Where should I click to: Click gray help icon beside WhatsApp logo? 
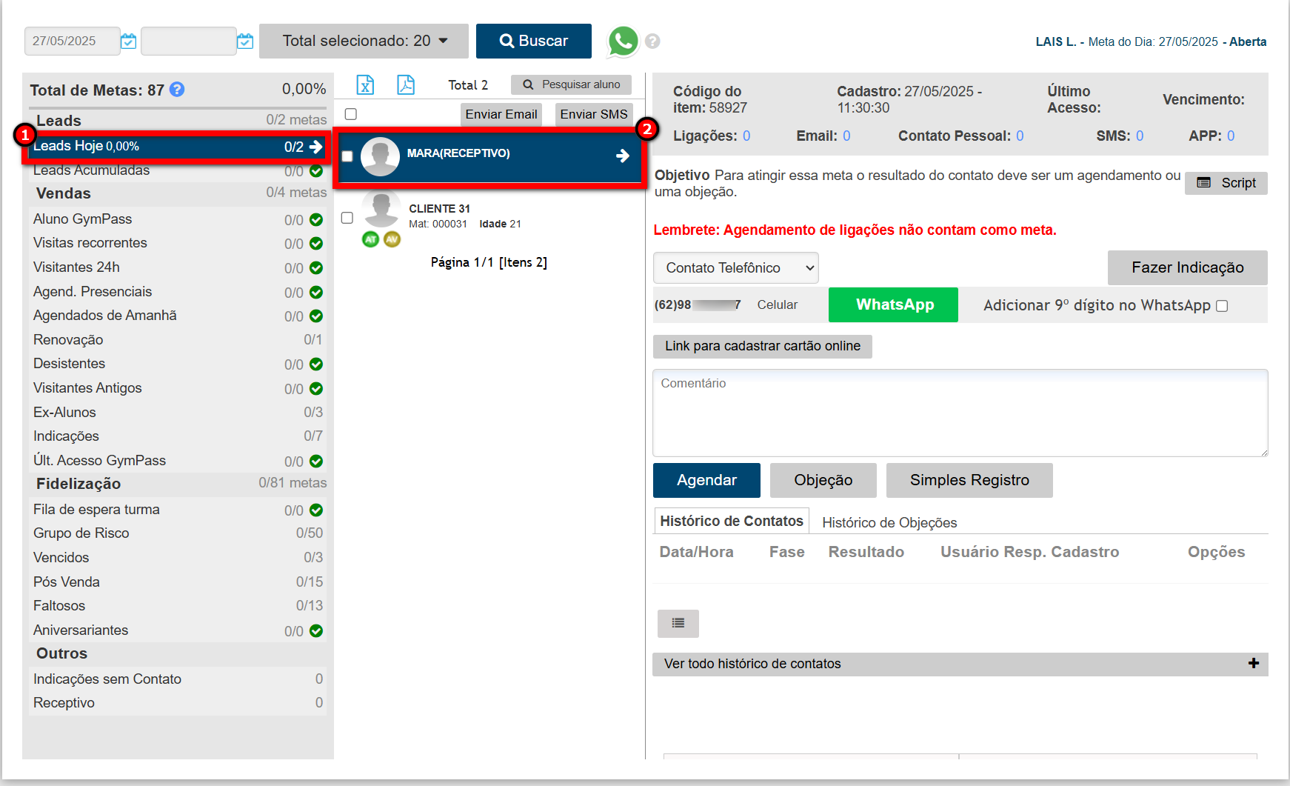coord(652,41)
